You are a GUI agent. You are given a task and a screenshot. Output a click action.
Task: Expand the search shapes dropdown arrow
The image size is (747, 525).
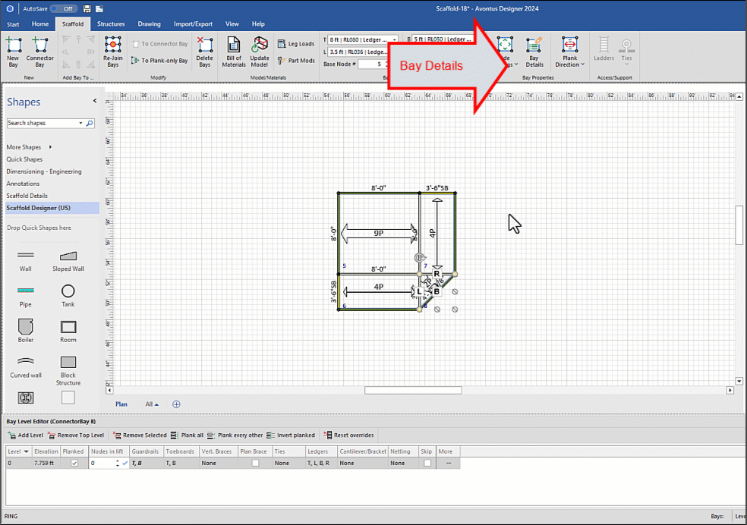[80, 123]
